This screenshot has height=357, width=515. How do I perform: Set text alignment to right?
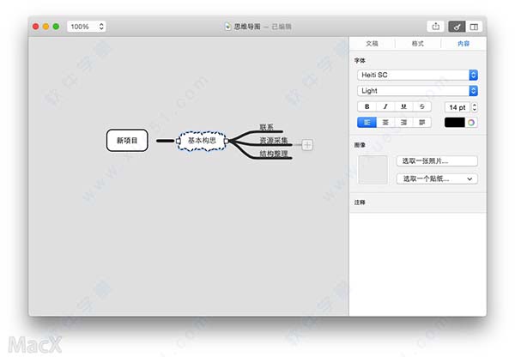[x=403, y=123]
